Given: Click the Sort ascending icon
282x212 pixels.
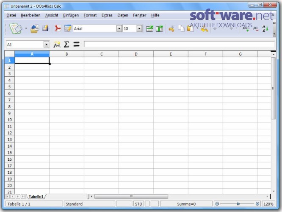Looking at the screenshot, I should [265, 28].
